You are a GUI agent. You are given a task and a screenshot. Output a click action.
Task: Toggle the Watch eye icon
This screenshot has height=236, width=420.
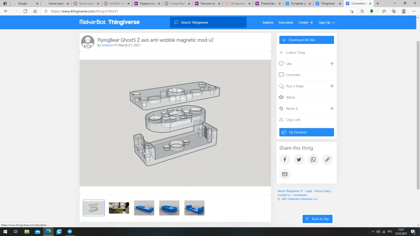click(x=281, y=97)
